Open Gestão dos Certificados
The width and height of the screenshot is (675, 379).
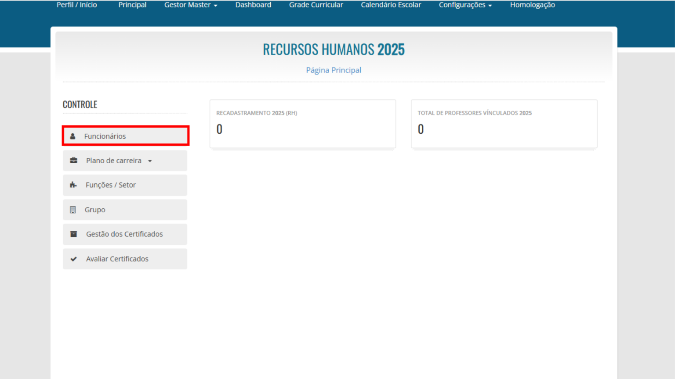[x=125, y=234]
